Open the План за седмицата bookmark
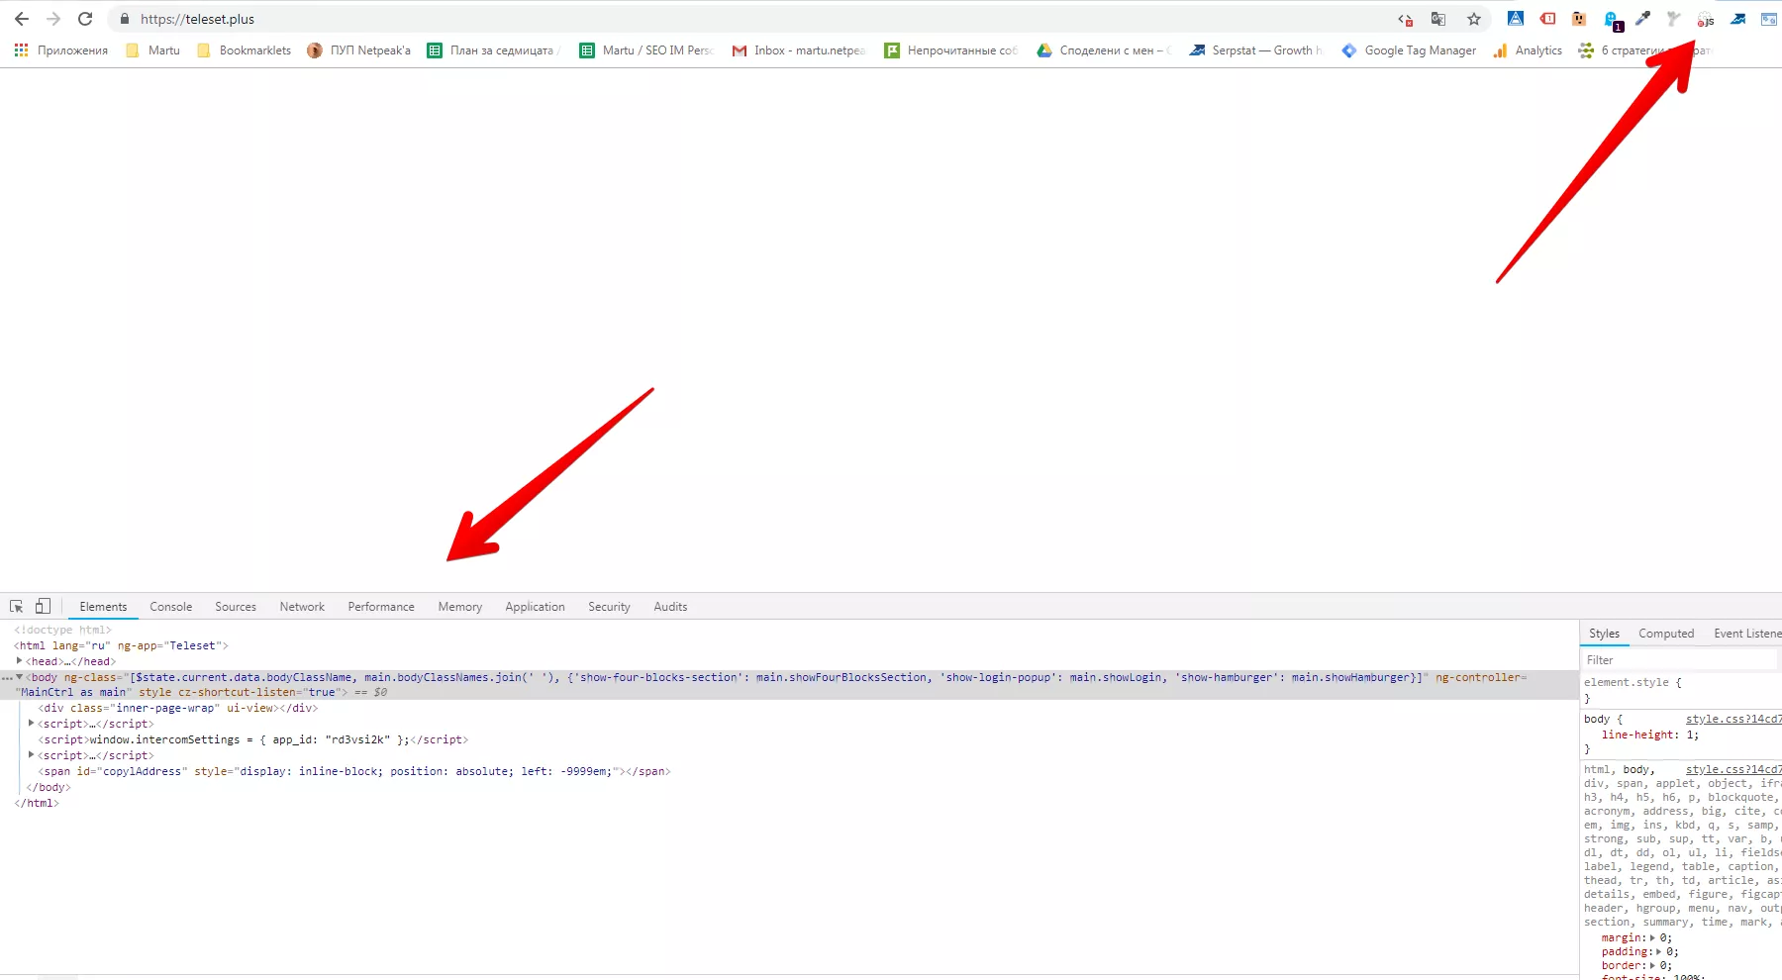The image size is (1782, 980). 494,50
